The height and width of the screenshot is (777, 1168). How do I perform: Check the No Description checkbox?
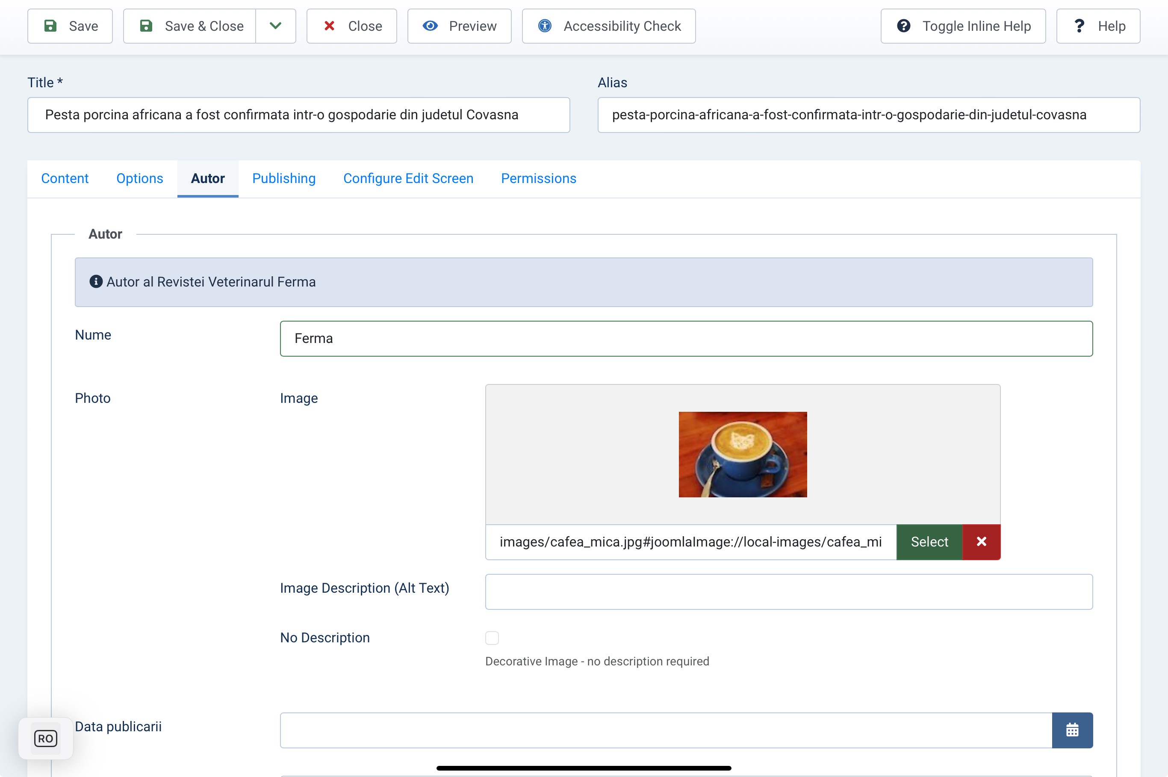click(x=492, y=638)
